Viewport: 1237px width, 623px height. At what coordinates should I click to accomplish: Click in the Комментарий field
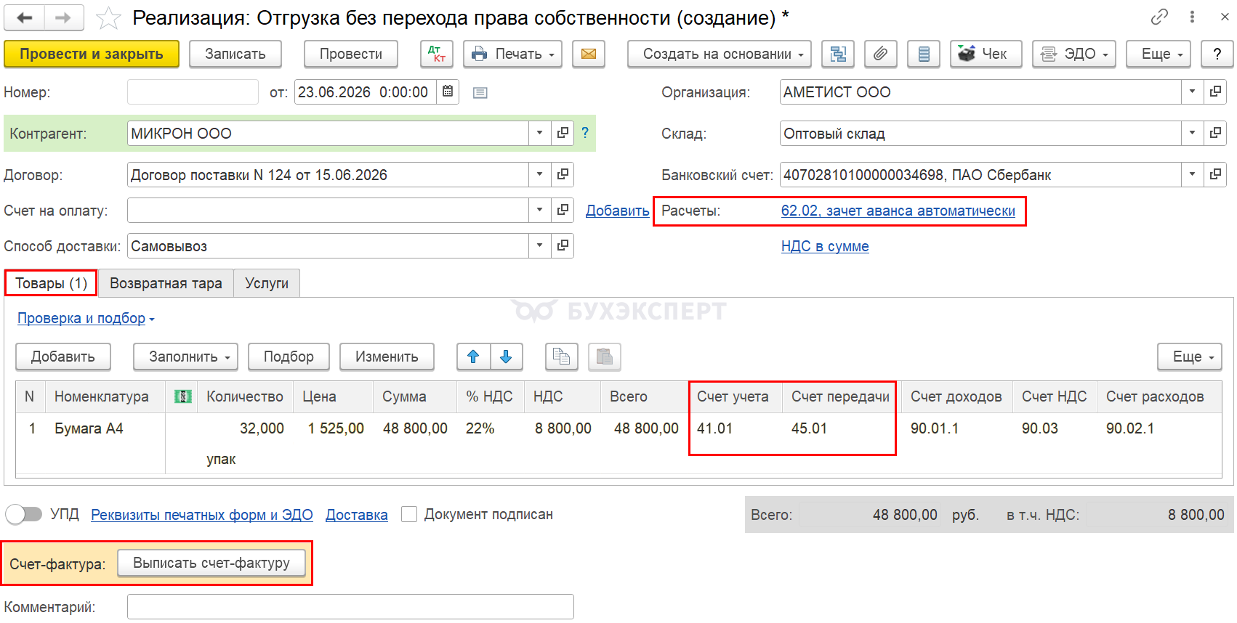pos(350,607)
